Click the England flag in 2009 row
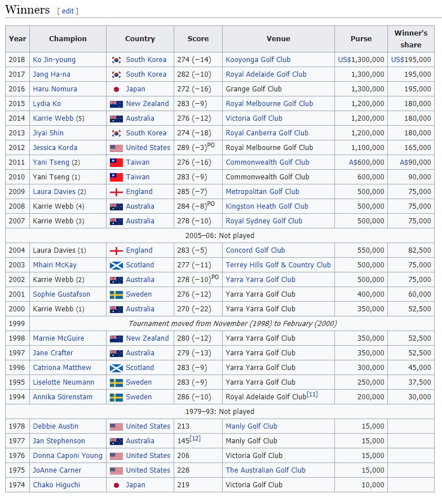Screen dimensions: 442x498 [116, 192]
